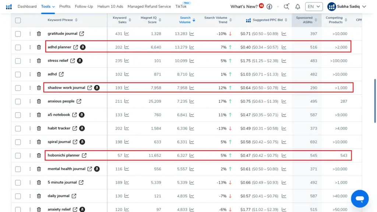Viewport: 377px width, 212px height.
Task: Open external link for hobonichi planner
Action: pos(84,155)
